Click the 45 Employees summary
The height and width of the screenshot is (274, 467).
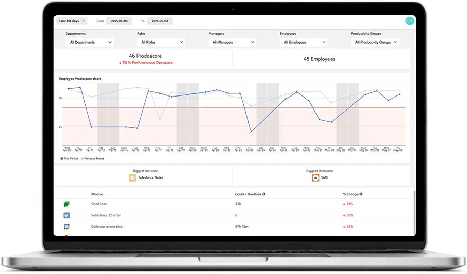pos(319,59)
